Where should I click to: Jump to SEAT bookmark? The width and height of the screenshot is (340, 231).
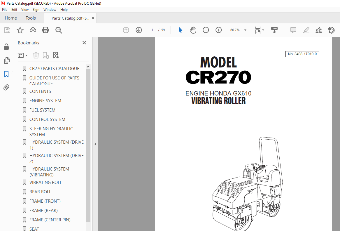coord(34,229)
